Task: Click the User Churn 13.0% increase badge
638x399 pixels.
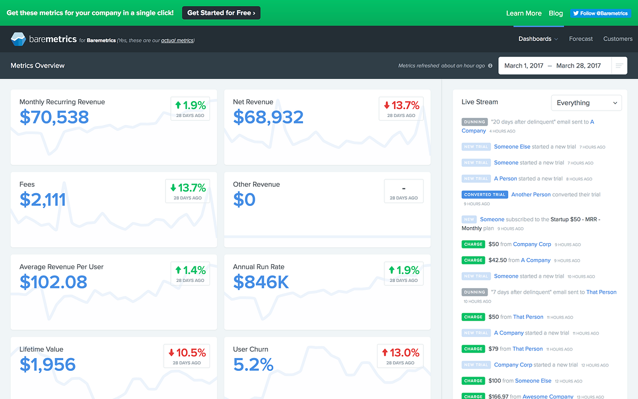Action: click(401, 356)
